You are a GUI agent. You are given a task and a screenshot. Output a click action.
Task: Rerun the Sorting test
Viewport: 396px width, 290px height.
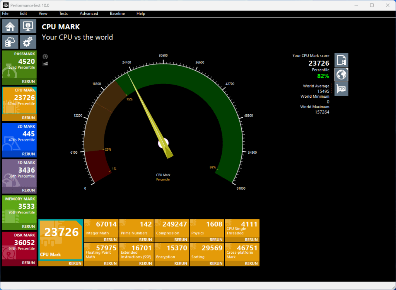207,263
